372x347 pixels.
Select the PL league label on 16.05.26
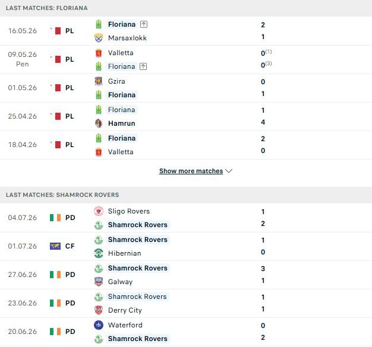(70, 31)
